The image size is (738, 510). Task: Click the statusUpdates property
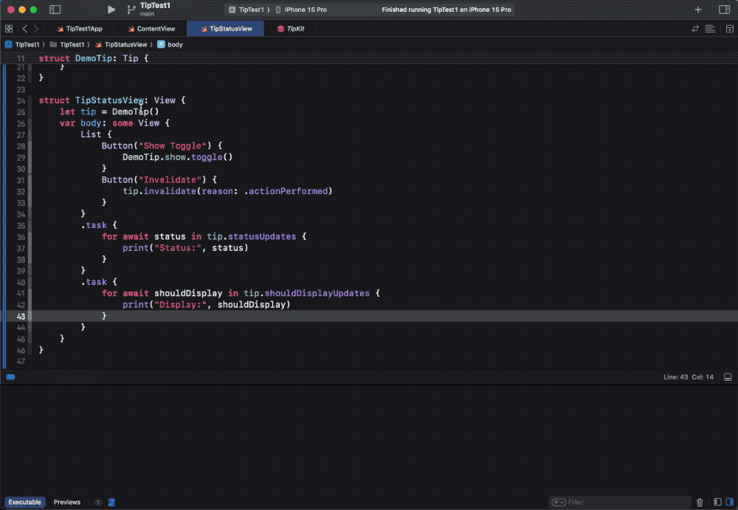coord(262,236)
